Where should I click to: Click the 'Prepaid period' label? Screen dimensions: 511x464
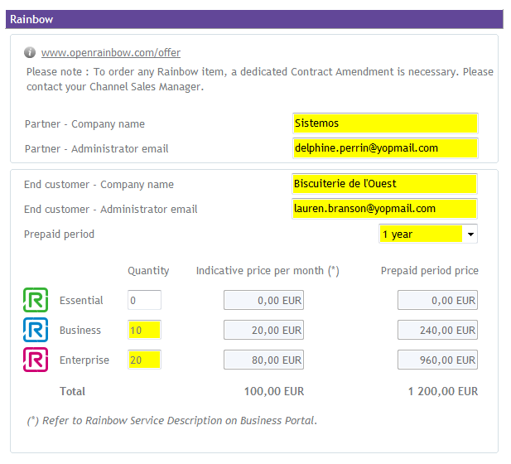59,234
